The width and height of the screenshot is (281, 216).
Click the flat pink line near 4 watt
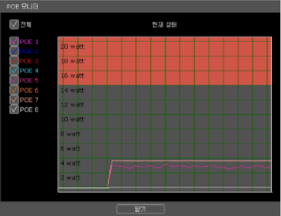pos(192,161)
